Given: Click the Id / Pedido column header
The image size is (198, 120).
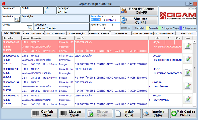Looking at the screenshot, I should (12, 38).
